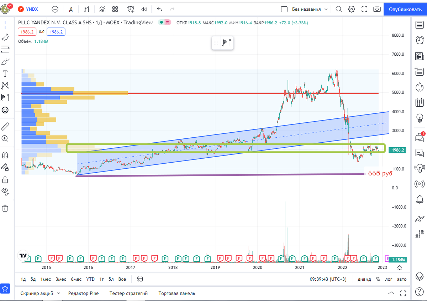The image size is (427, 301).
Task: Redo the last chart action
Action: pyautogui.click(x=172, y=9)
